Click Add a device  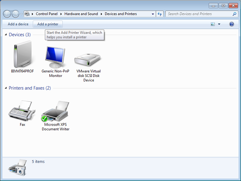pyautogui.click(x=18, y=24)
